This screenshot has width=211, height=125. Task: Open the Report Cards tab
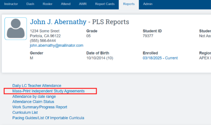click(x=105, y=4)
